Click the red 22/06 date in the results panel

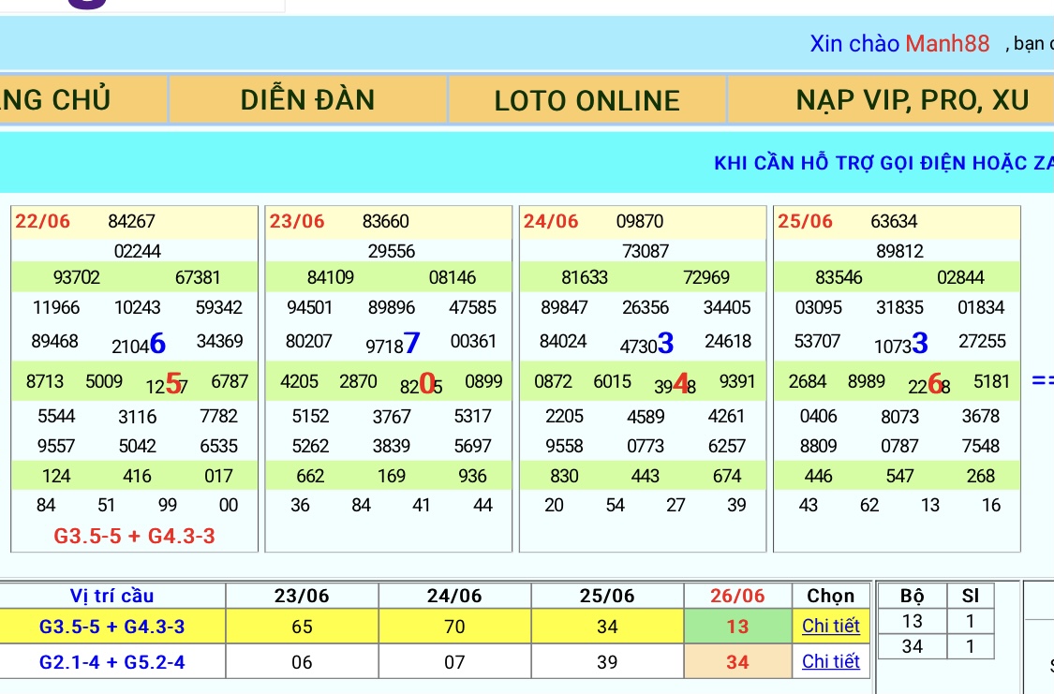click(x=43, y=222)
